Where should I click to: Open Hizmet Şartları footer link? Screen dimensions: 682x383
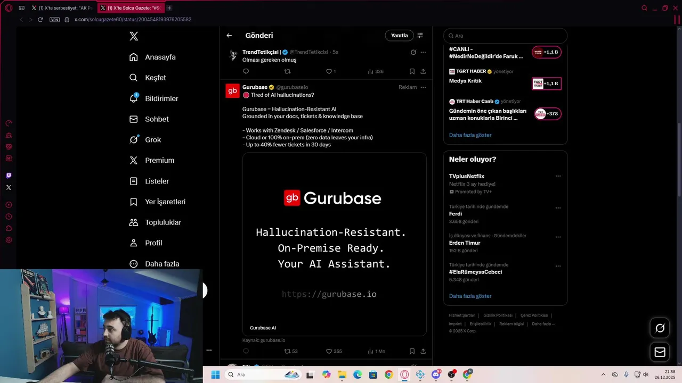tap(461, 315)
